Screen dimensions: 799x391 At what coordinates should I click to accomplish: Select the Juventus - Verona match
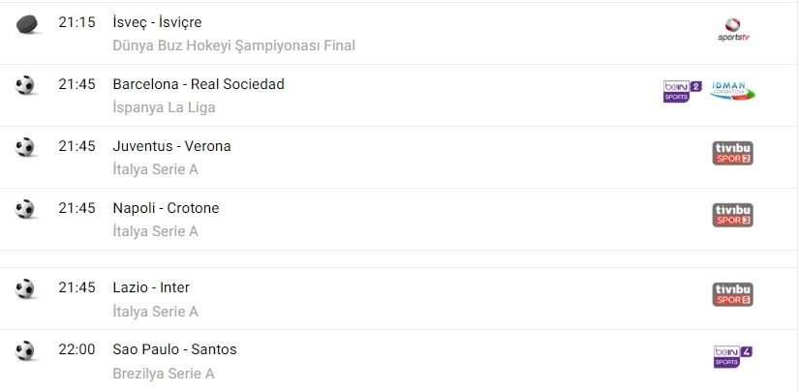point(171,146)
